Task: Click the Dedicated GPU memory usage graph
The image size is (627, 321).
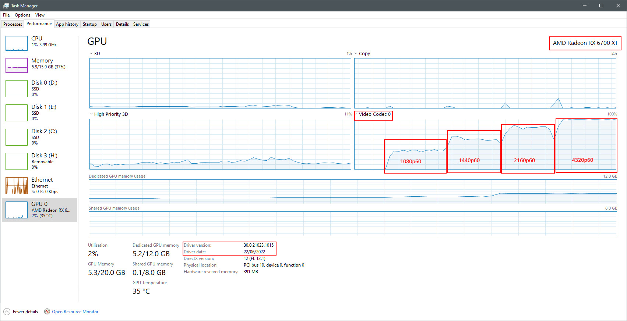Action: click(353, 192)
